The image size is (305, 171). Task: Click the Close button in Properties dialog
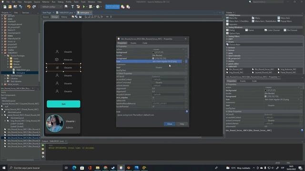170,124
